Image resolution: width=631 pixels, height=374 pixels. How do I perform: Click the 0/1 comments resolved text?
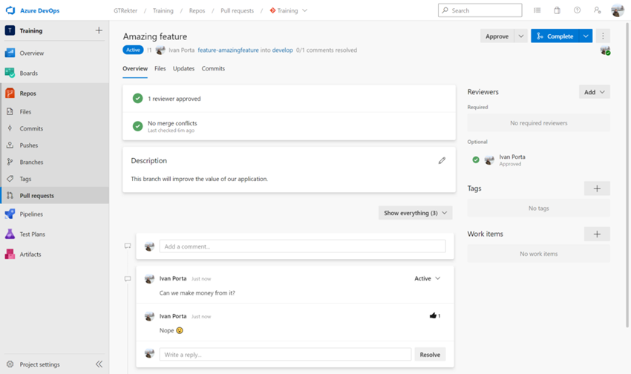(327, 50)
